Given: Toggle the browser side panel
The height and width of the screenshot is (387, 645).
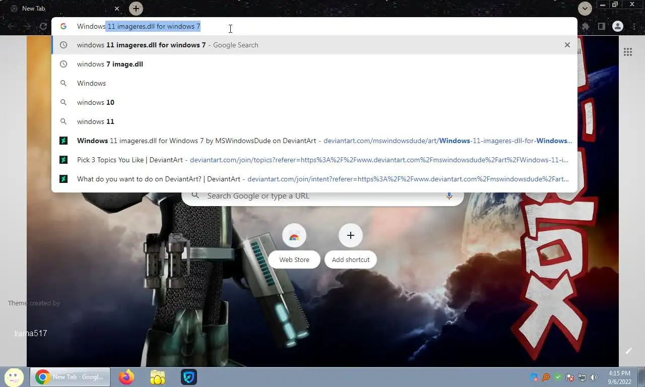Looking at the screenshot, I should coord(601,26).
